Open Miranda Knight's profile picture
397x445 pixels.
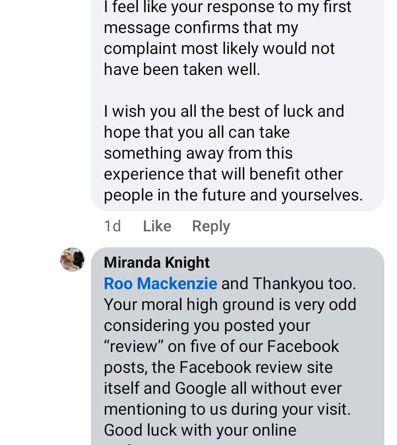pos(72,260)
